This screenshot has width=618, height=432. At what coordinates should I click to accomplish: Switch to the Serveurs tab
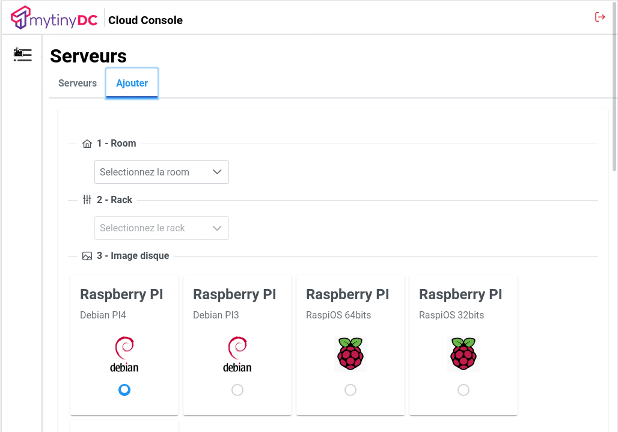[78, 83]
